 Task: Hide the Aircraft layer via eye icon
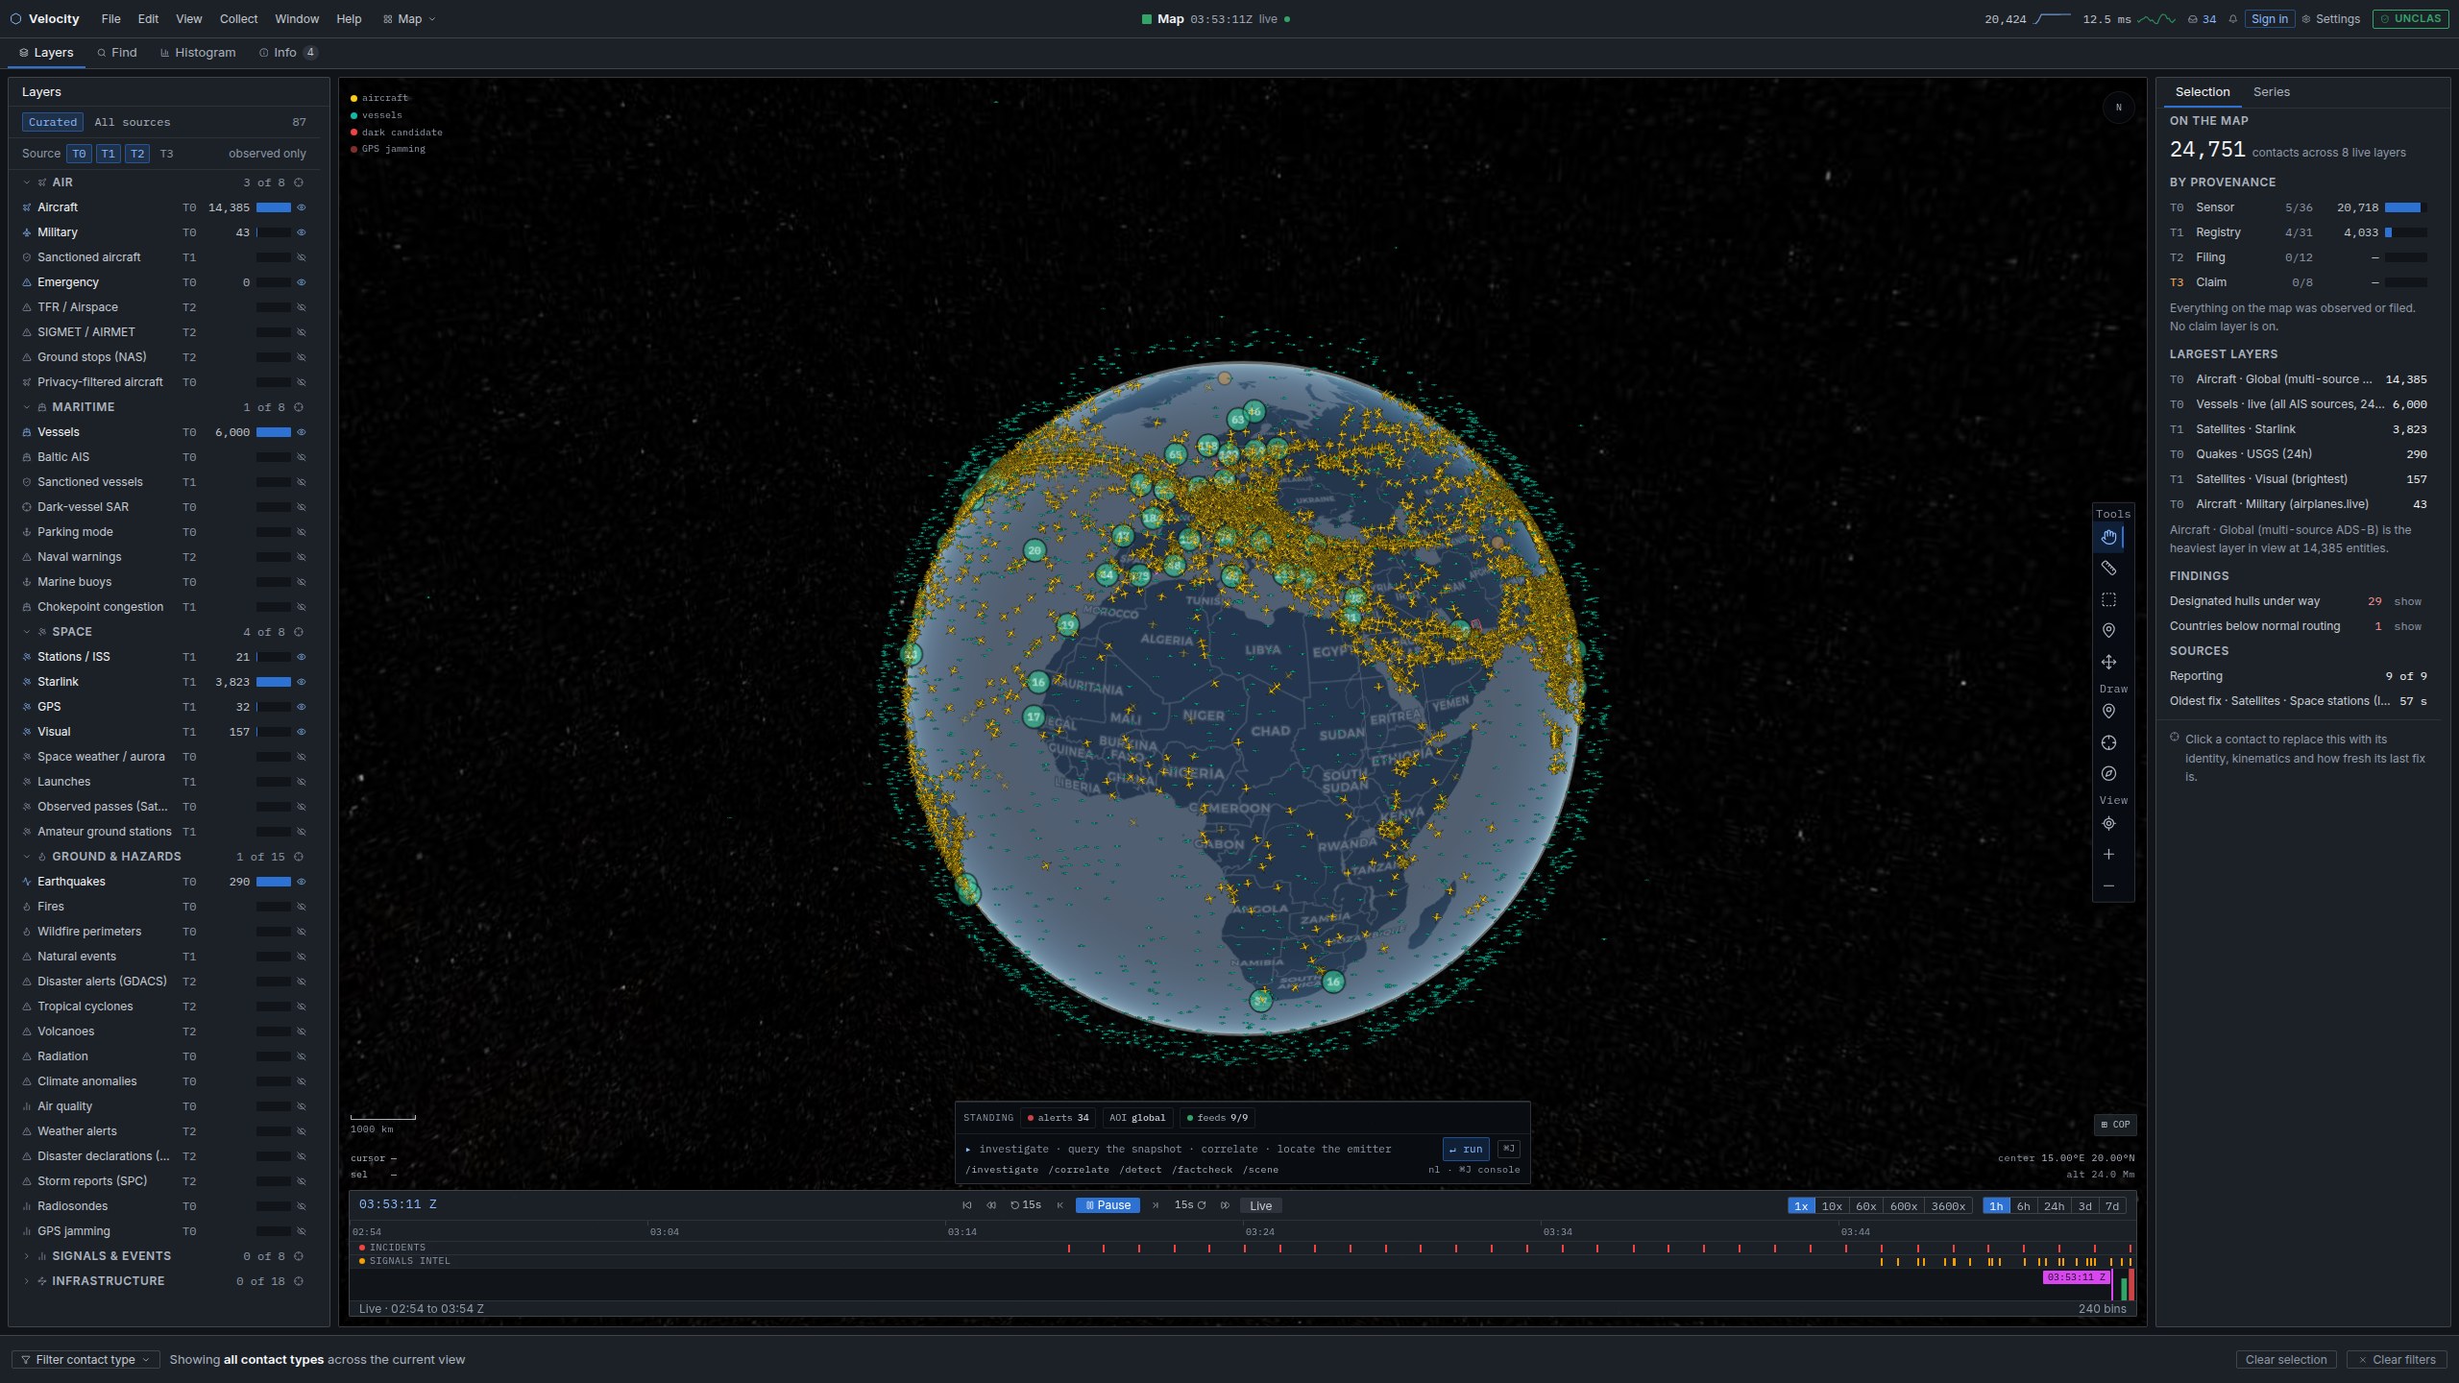click(301, 207)
